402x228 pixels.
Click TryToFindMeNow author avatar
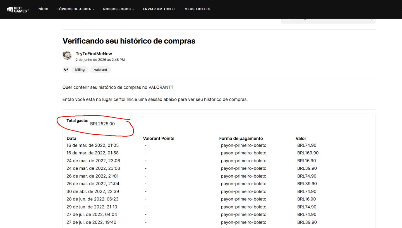(x=67, y=55)
